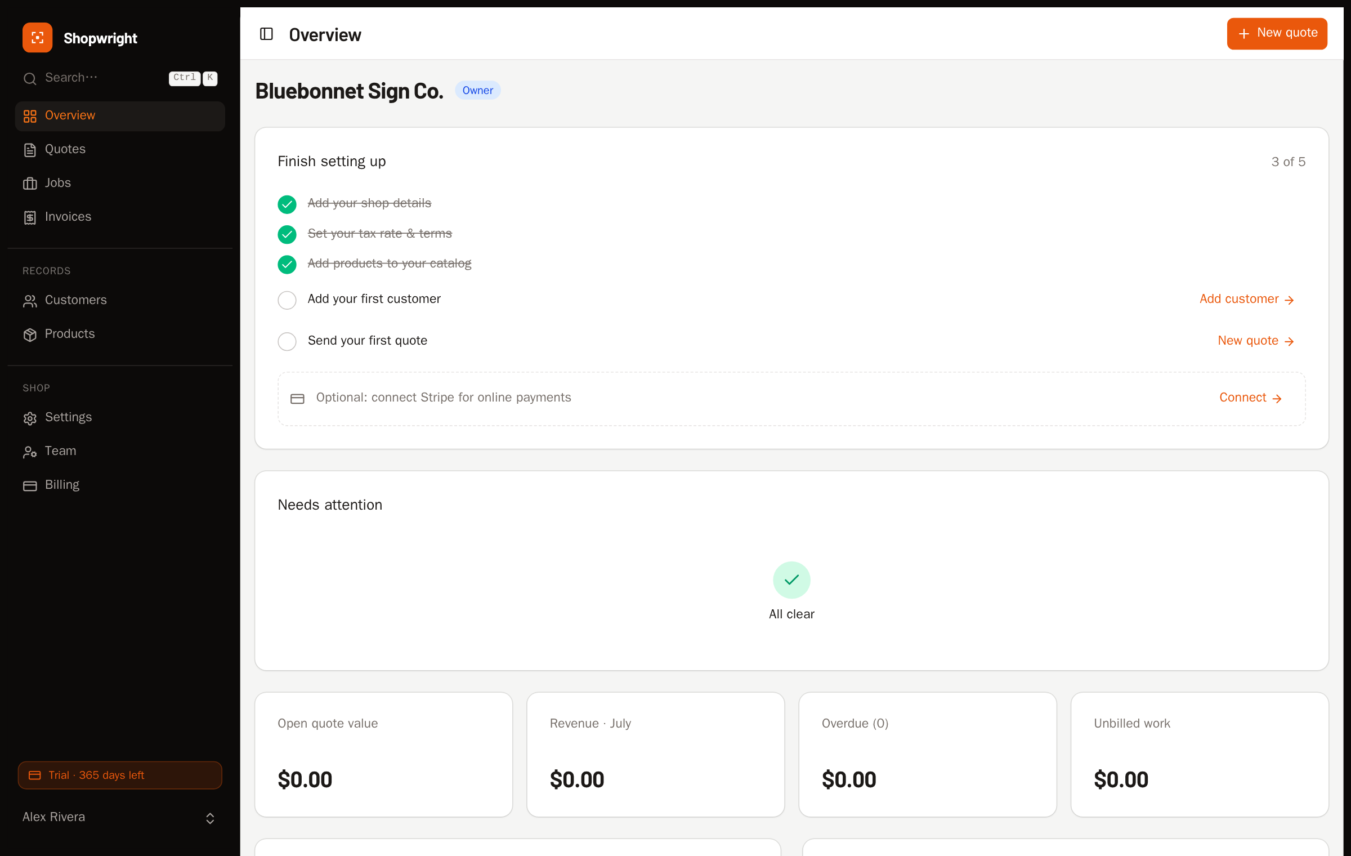Click the Invoices receipt icon
The width and height of the screenshot is (1351, 856).
click(30, 217)
